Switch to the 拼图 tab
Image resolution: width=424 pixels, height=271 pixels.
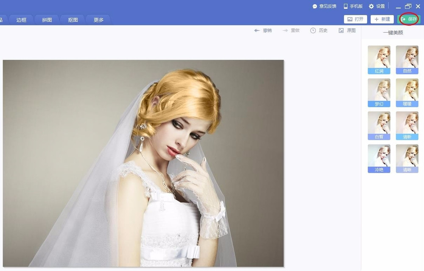[x=47, y=20]
